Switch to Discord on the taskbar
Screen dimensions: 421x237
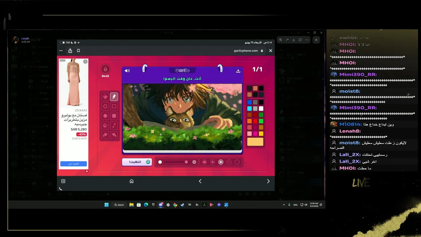click(161, 205)
